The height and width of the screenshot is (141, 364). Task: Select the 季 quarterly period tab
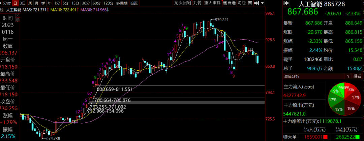pos(43,3)
